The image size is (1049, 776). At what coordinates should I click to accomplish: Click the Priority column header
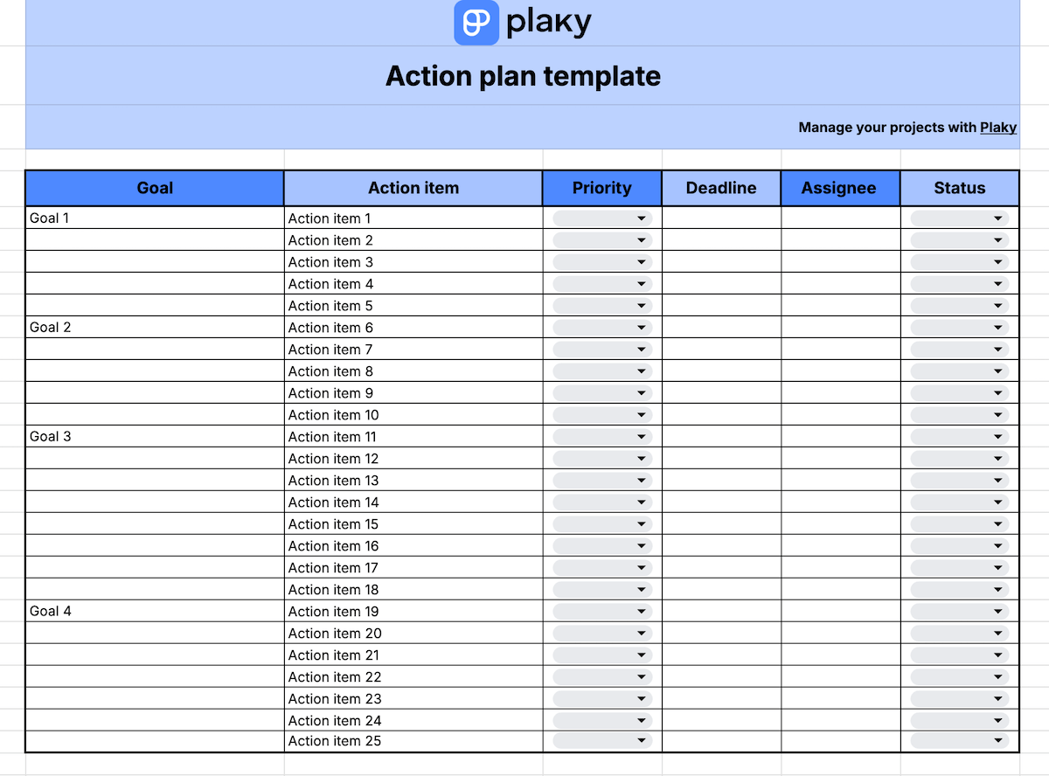[601, 188]
